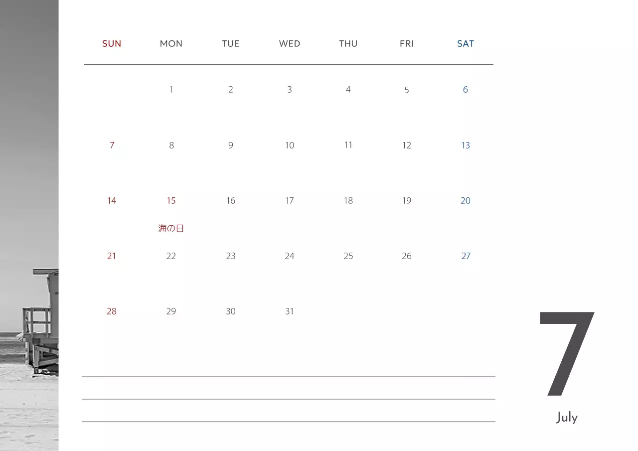Select date 20 in Saturday column
The image size is (638, 451).
click(x=466, y=201)
